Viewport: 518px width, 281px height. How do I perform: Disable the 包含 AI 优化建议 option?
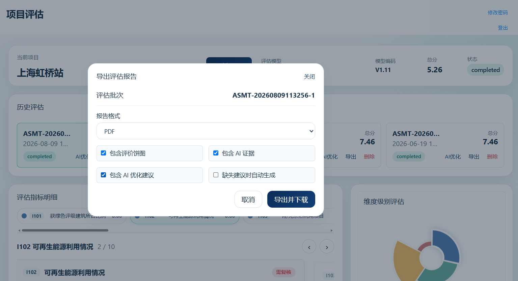click(x=104, y=175)
